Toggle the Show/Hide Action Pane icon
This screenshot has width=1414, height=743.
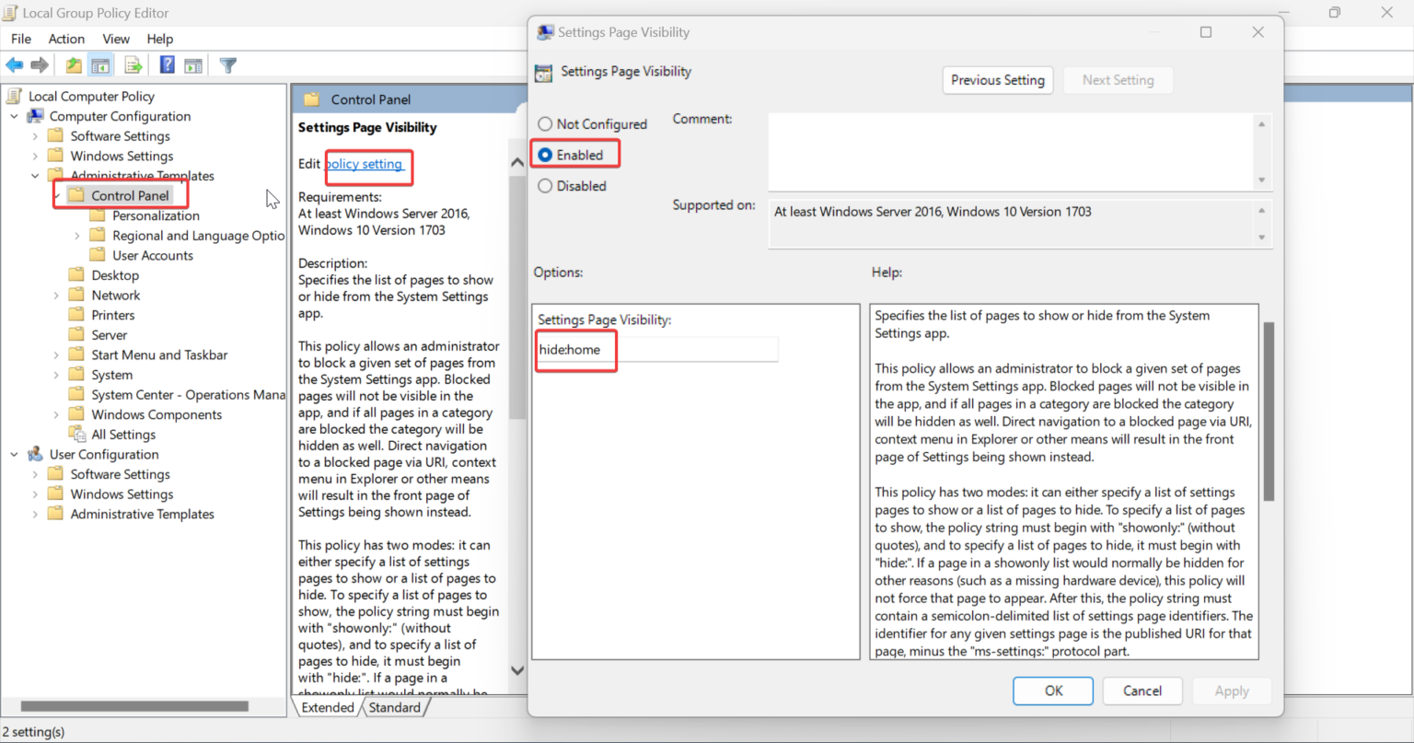click(x=193, y=64)
